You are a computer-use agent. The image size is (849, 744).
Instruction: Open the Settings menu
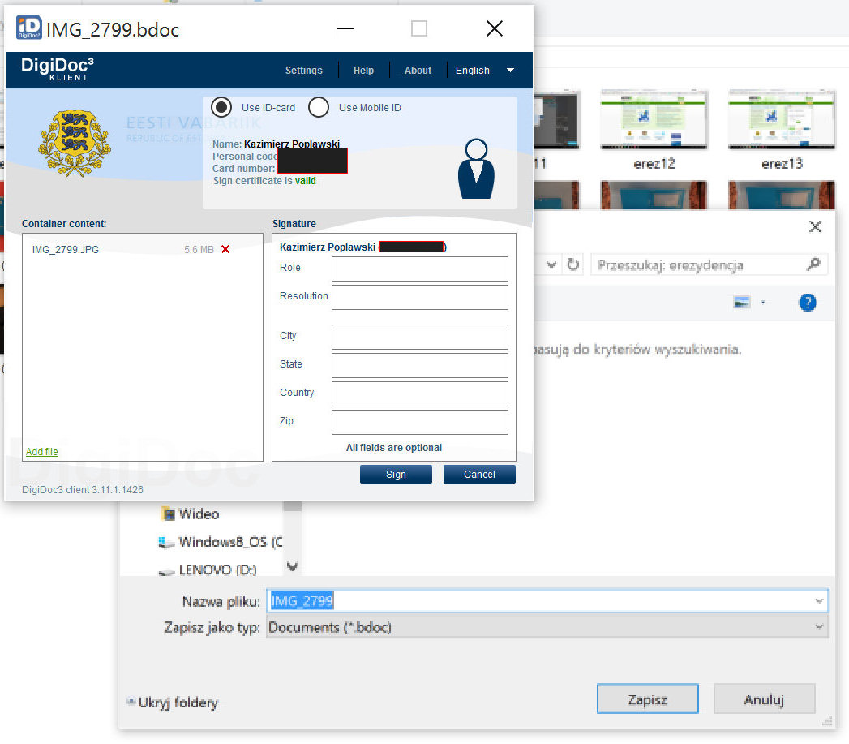303,71
